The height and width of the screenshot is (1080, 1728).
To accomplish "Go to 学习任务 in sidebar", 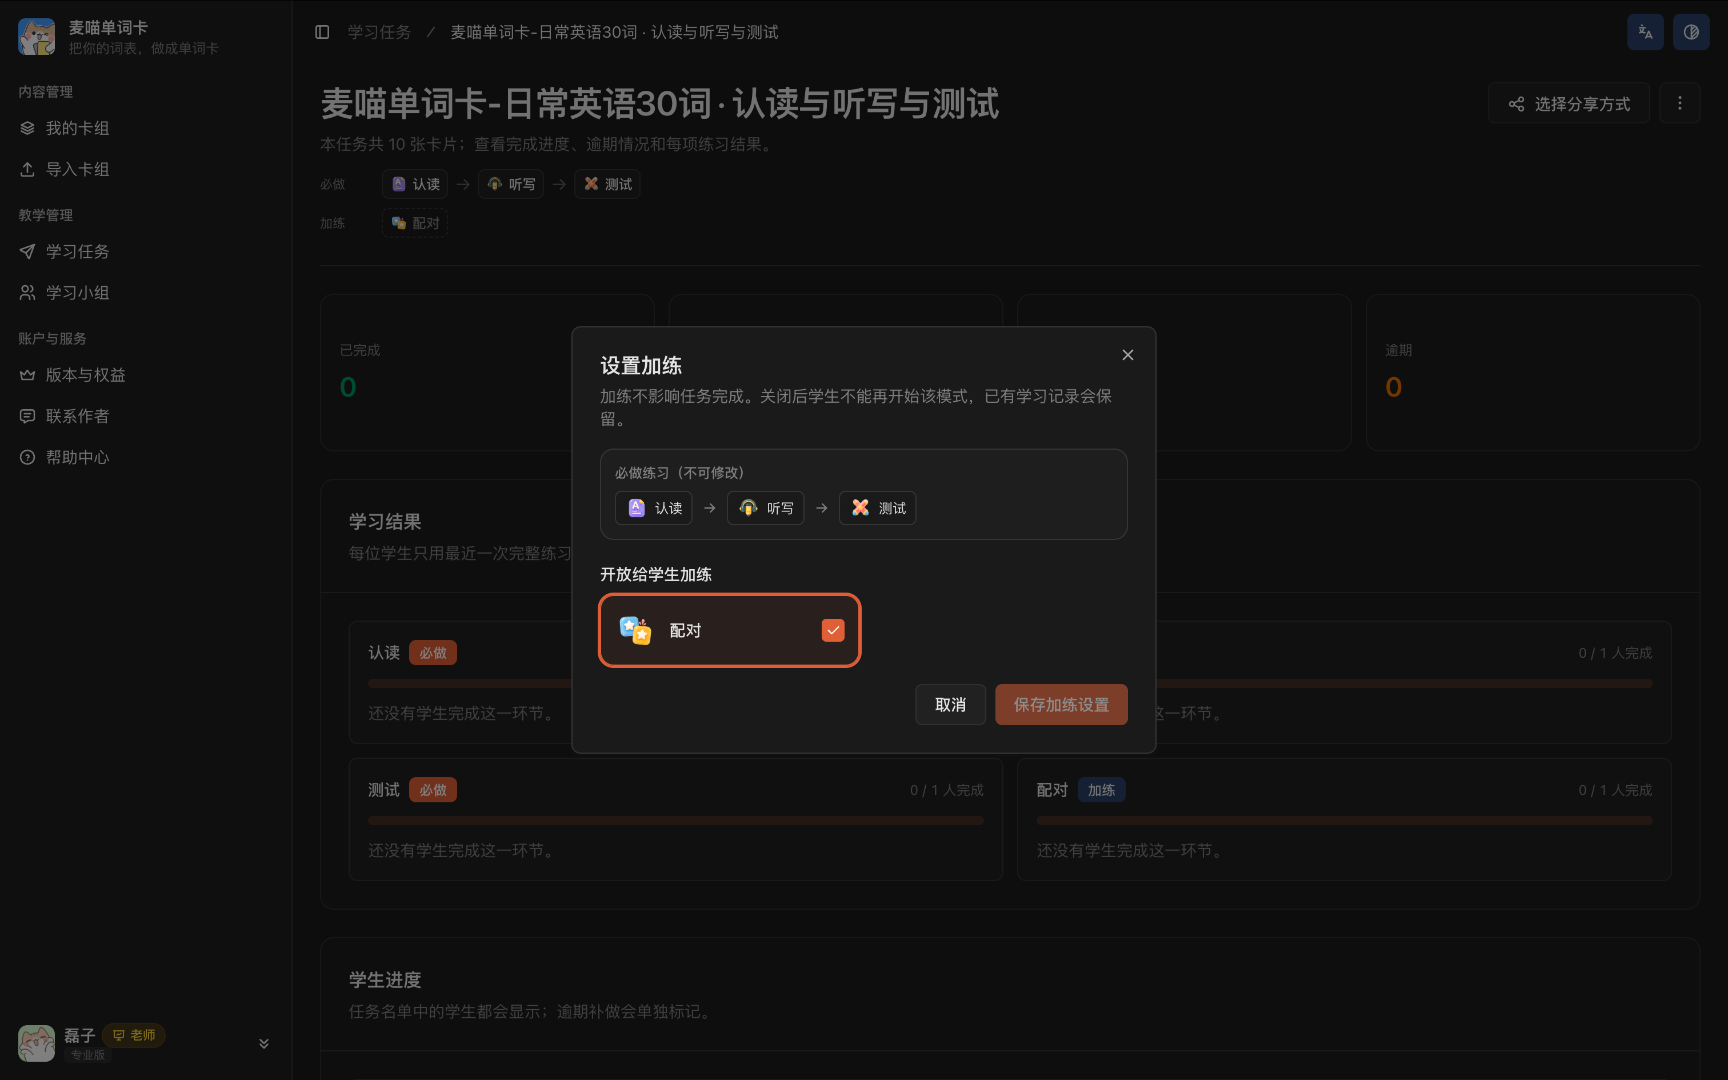I will (x=146, y=251).
